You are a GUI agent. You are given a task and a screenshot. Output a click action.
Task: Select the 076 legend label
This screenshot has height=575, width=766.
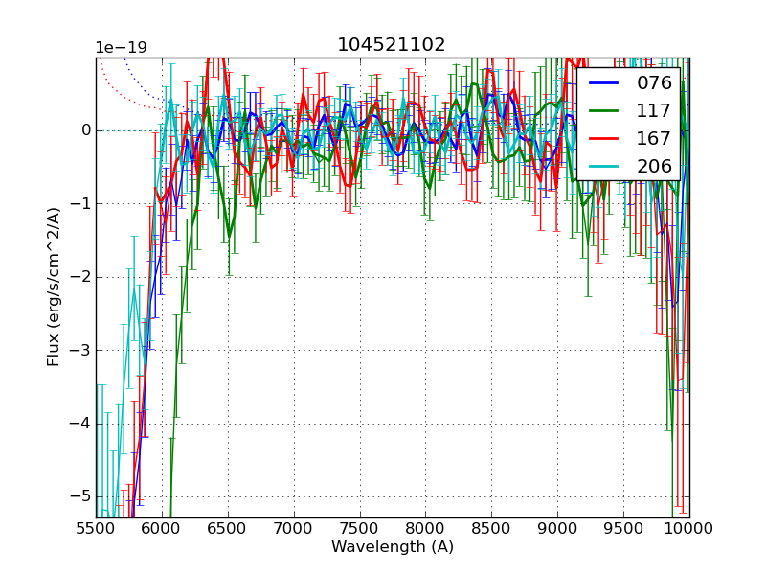(x=654, y=83)
